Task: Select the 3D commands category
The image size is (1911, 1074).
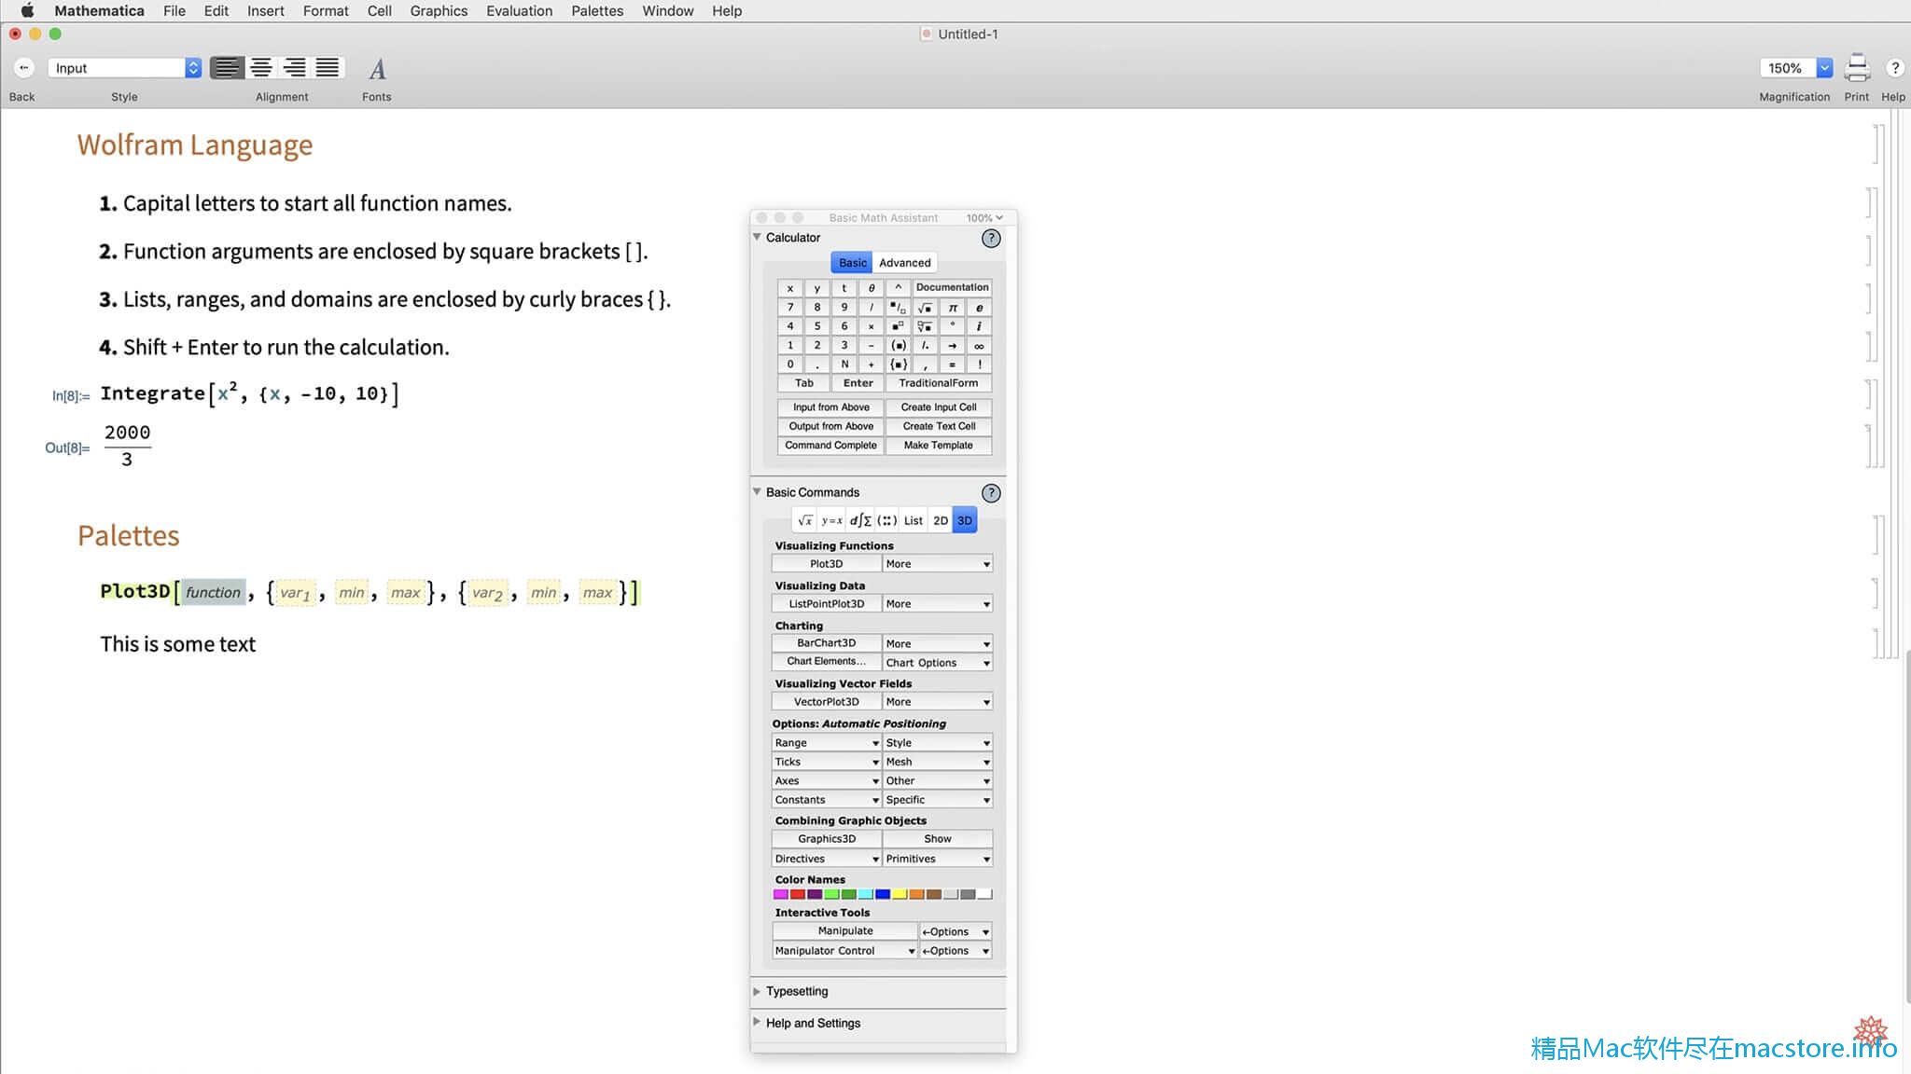Action: coord(965,521)
